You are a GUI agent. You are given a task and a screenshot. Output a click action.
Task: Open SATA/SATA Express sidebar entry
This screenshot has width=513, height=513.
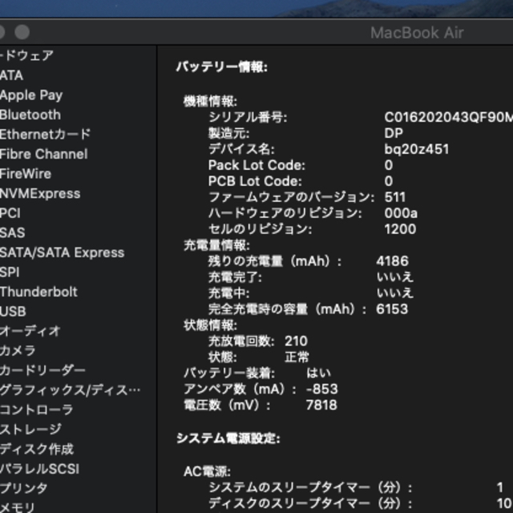click(63, 252)
